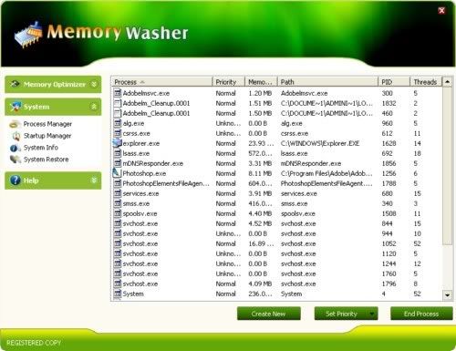The height and width of the screenshot is (351, 456).
Task: Select the Help sidebar header
Action: point(53,181)
